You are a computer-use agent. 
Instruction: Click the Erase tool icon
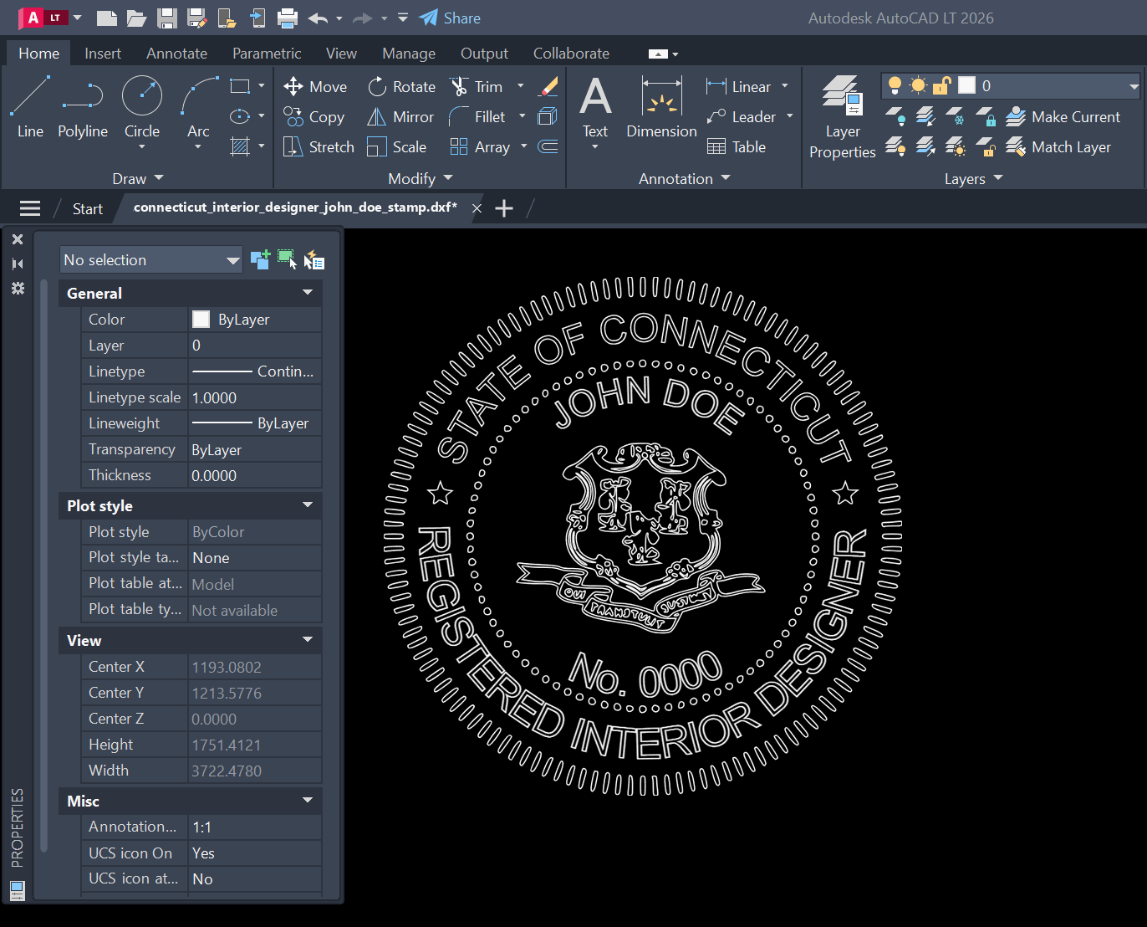coord(548,86)
